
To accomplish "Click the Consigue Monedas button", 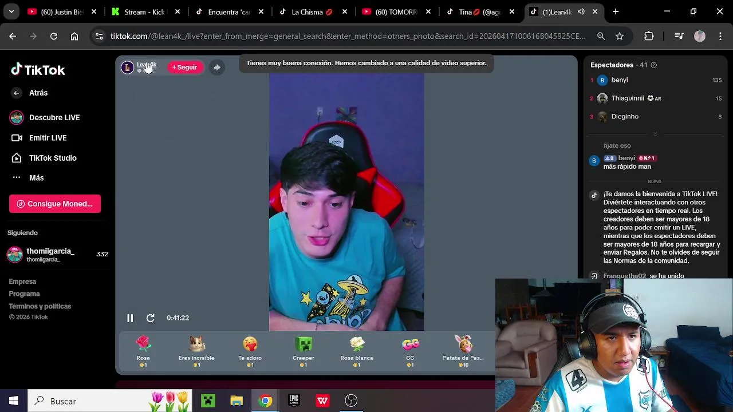I will [x=55, y=204].
